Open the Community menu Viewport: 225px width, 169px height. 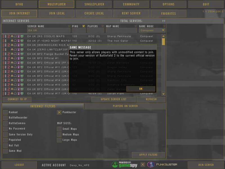(x=131, y=4)
